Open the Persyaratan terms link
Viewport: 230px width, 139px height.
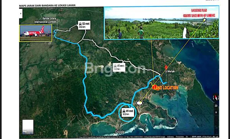point(180,137)
